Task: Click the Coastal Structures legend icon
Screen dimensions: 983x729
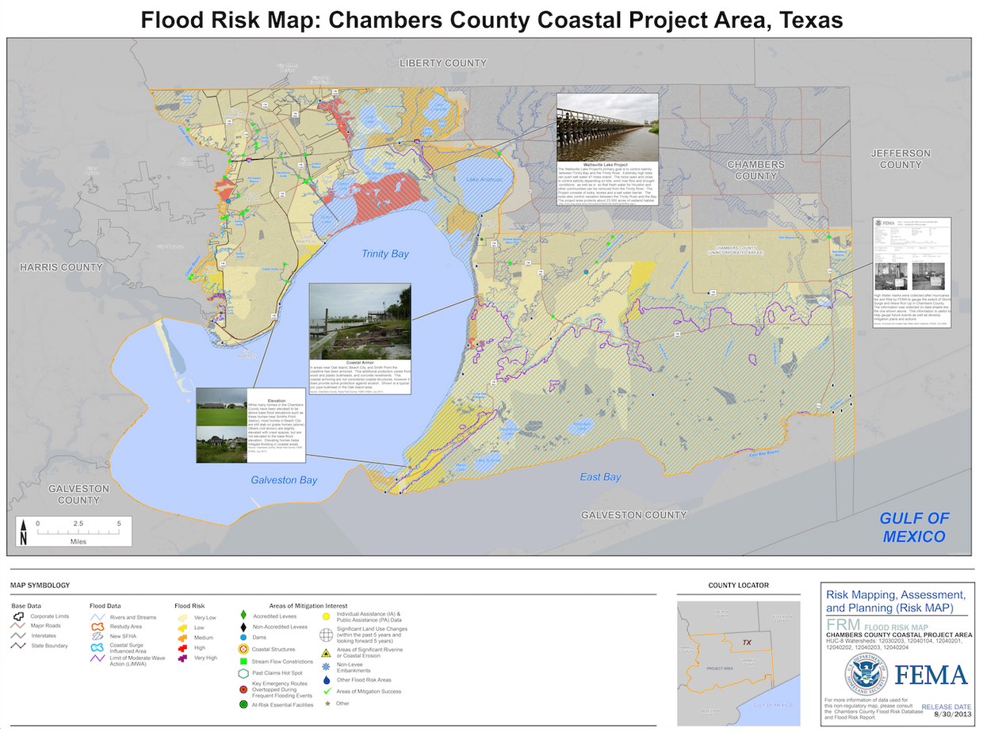Action: tap(243, 649)
